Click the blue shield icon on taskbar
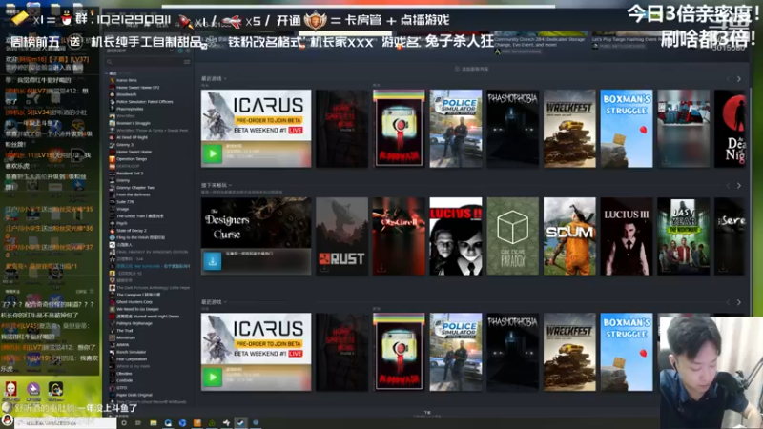Viewport: 763px width, 429px height. tap(182, 423)
